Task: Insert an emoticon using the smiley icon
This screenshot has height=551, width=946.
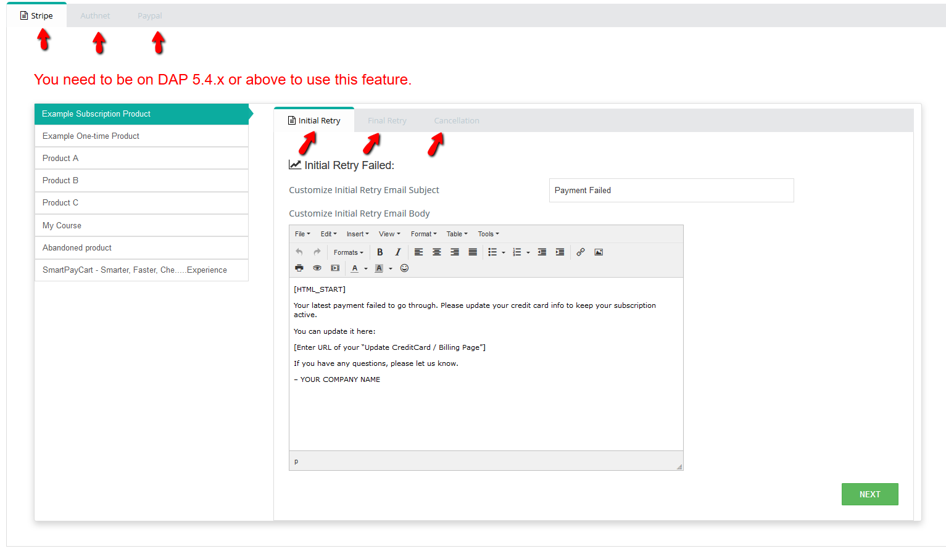Action: click(x=405, y=268)
